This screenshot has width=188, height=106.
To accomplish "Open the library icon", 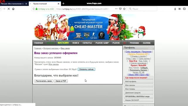I will point(180,9).
